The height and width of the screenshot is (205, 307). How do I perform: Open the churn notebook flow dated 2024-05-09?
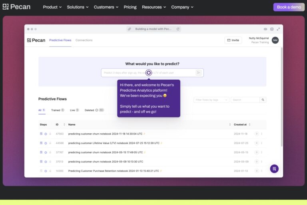coord(106,162)
